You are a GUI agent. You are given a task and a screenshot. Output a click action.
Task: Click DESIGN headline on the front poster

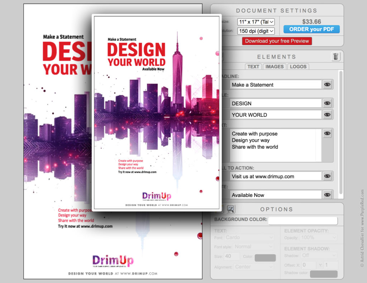click(x=136, y=50)
